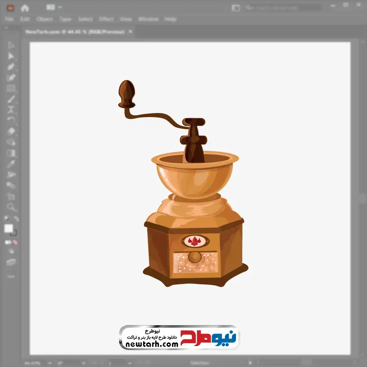
Task: Select the Type tool
Action: pyautogui.click(x=11, y=109)
